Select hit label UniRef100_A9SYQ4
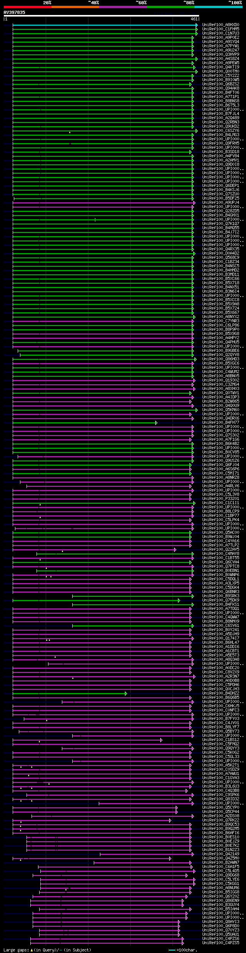Viewport: 246px width, 953px height. [221, 42]
